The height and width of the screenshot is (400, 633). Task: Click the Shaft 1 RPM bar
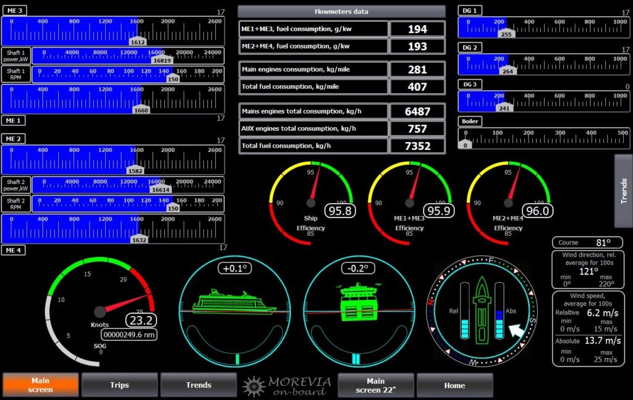click(x=127, y=74)
